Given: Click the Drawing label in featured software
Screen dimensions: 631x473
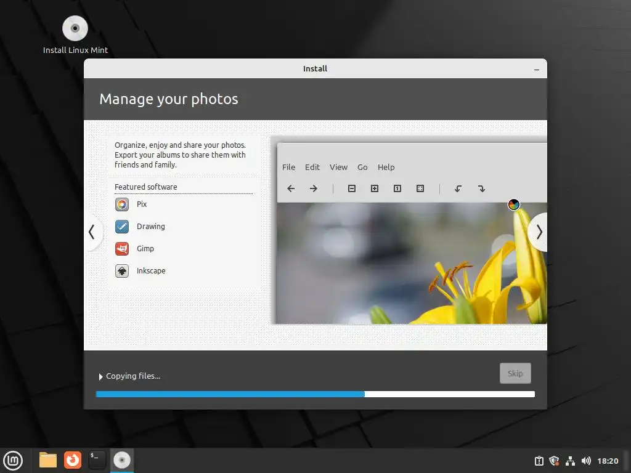Looking at the screenshot, I should 151,227.
